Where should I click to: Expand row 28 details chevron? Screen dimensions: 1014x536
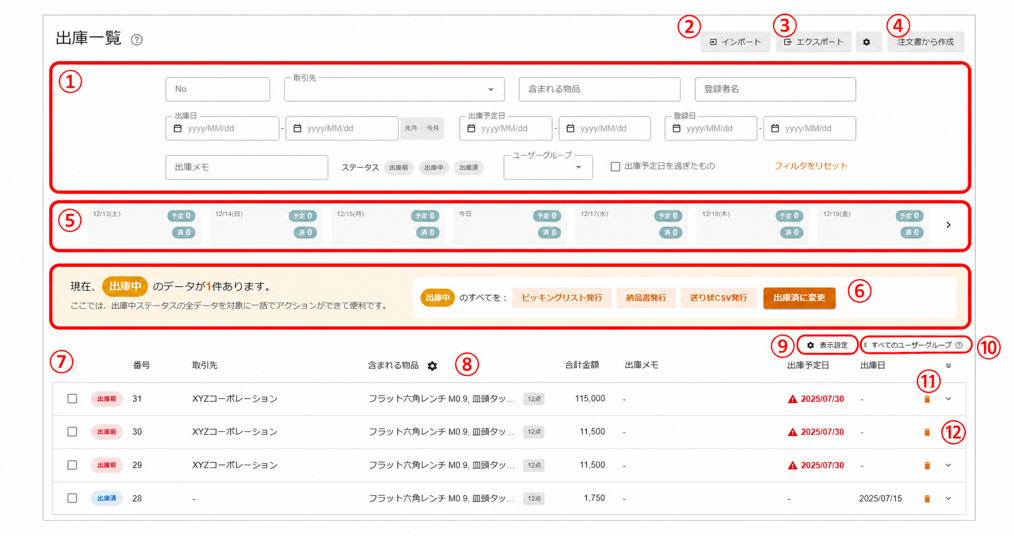pos(948,498)
